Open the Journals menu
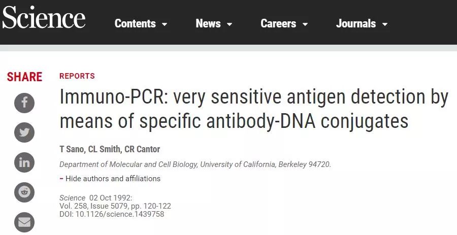The image size is (457, 235). pos(356,23)
